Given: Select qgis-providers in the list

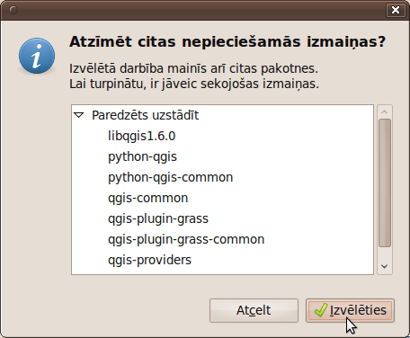Looking at the screenshot, I should click(222, 260).
